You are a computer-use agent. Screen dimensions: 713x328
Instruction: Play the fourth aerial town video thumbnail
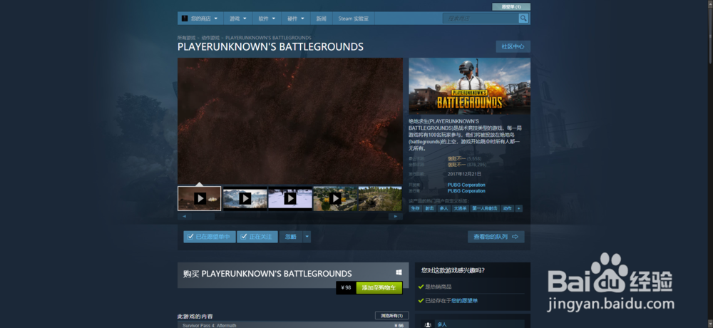[335, 198]
